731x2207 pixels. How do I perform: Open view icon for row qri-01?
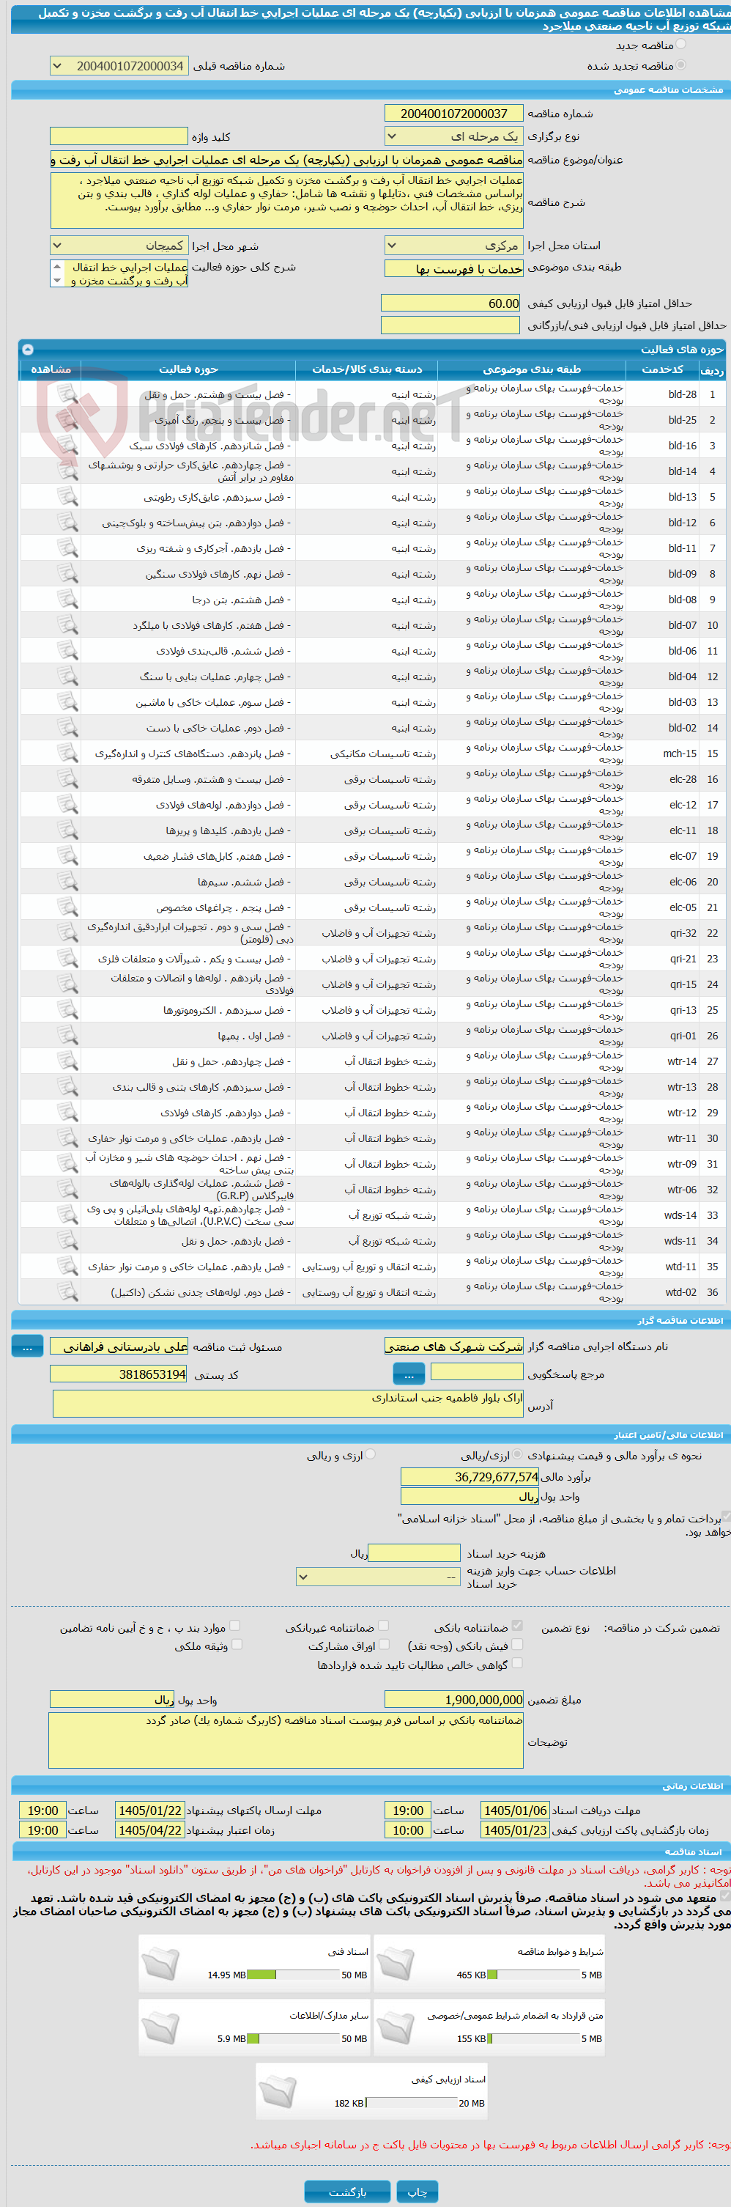[x=67, y=1036]
